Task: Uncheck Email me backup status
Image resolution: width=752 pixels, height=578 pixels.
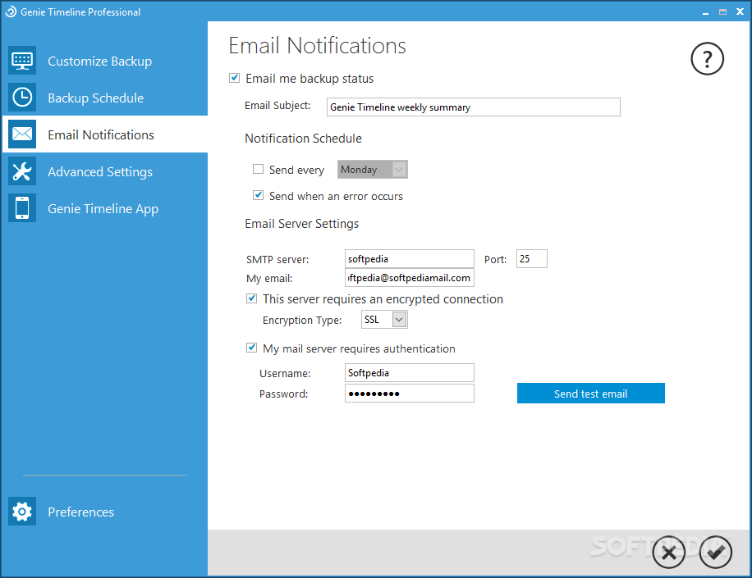Action: click(235, 78)
